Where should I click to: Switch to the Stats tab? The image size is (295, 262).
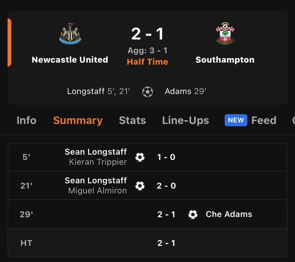point(132,120)
